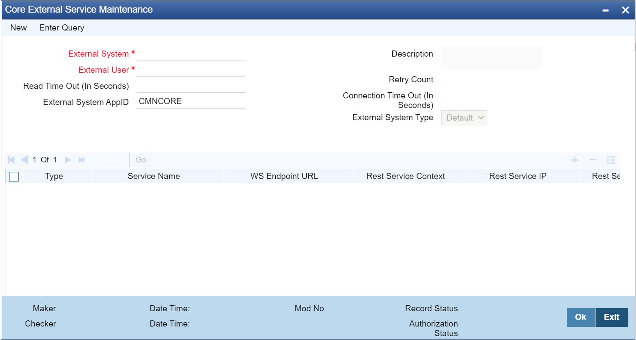Jump to the last page of records

[81, 160]
